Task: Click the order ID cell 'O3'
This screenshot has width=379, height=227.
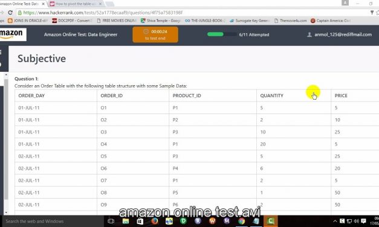Action: coord(103,132)
